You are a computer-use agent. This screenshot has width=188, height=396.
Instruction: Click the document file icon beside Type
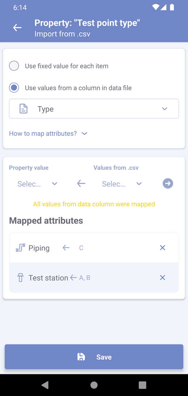click(x=23, y=109)
